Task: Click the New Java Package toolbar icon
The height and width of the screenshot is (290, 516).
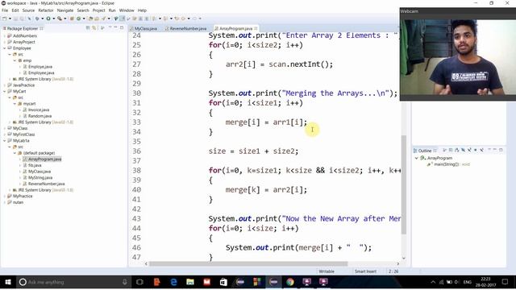Action: point(72,19)
